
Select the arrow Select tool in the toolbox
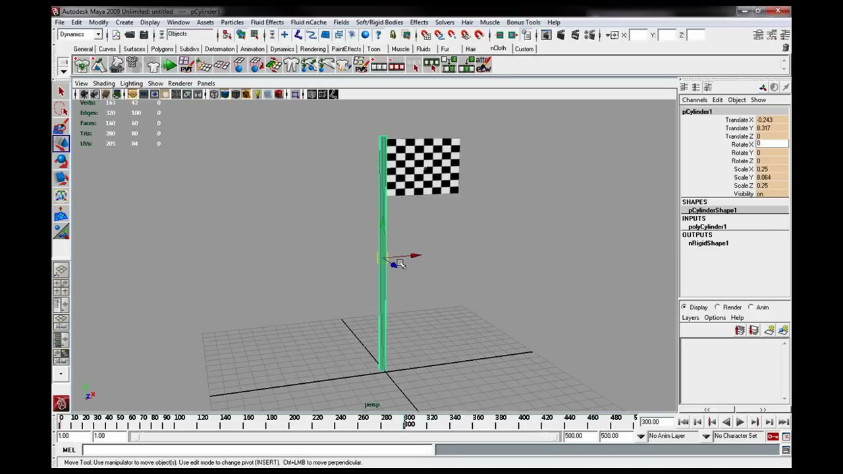(61, 92)
